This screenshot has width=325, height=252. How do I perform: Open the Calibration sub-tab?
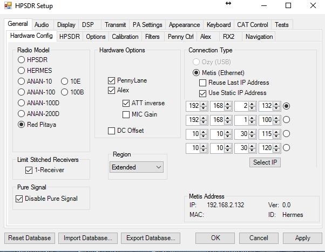125,37
